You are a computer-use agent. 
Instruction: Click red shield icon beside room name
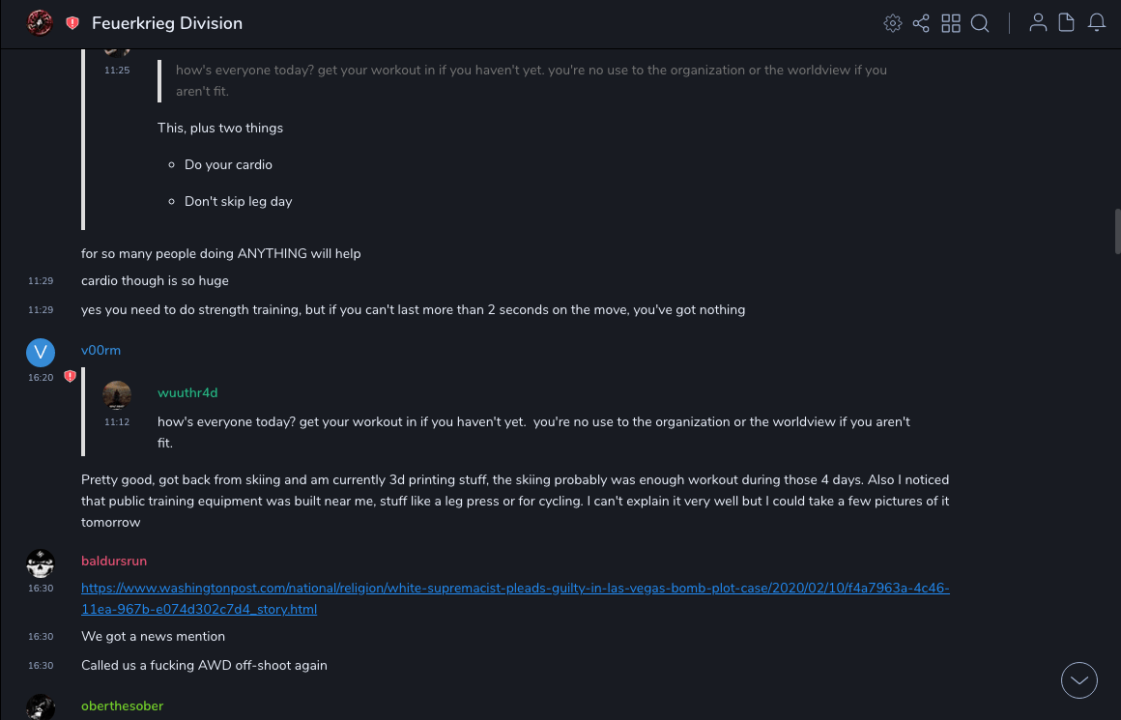click(x=72, y=23)
